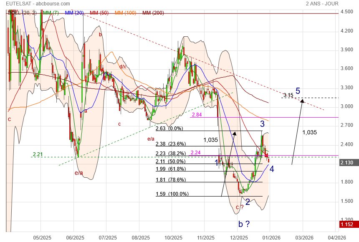The height and width of the screenshot is (242, 359).
Task: Click the 3.300 price axis label
Action: click(347, 88)
